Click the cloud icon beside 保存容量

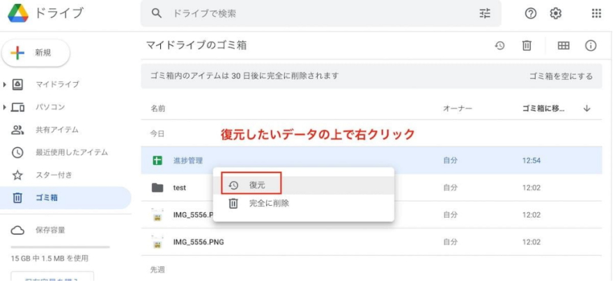(x=17, y=230)
